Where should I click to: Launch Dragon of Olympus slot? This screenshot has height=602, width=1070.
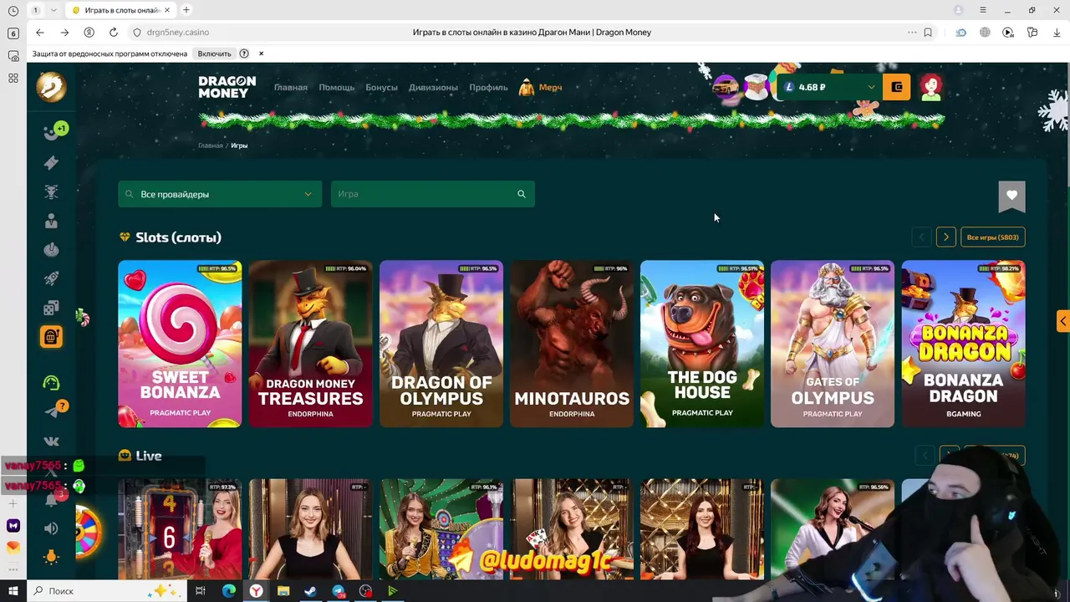441,344
